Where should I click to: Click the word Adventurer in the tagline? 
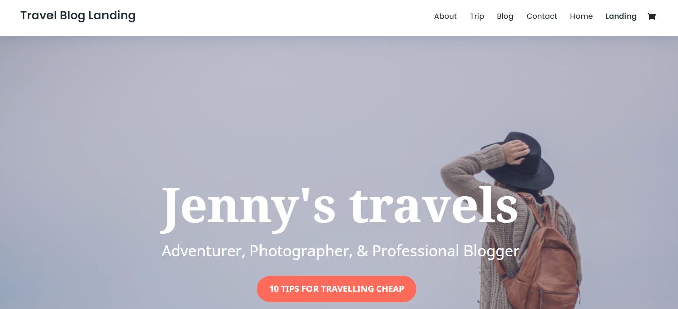pyautogui.click(x=203, y=251)
